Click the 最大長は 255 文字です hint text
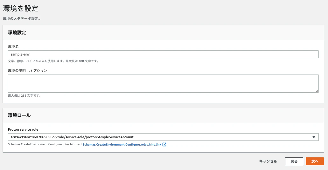This screenshot has height=170, width=328. [24, 95]
